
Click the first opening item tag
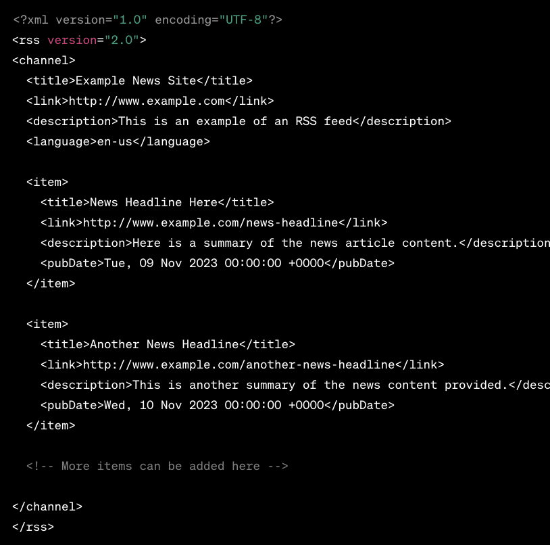[x=47, y=182]
